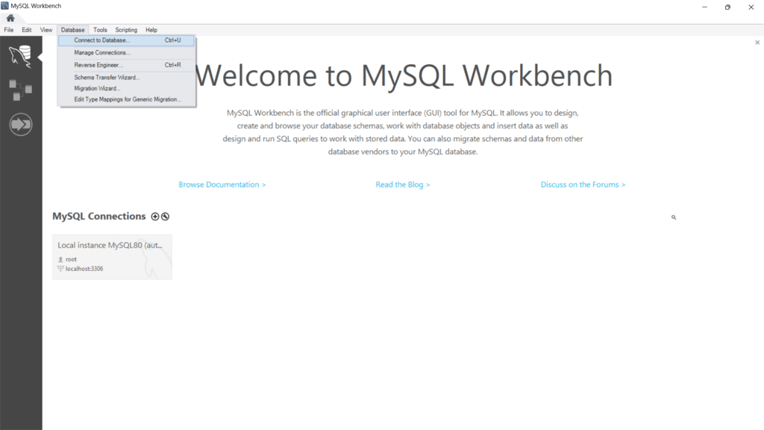Follow the Discuss on the Forums link
764x430 pixels.
pyautogui.click(x=583, y=185)
